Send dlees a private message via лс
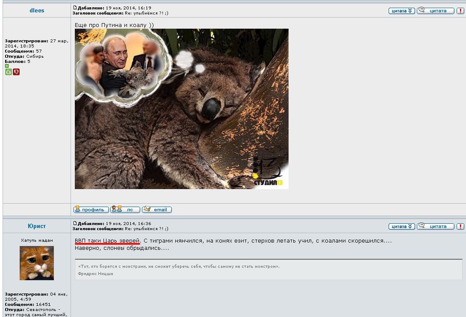 tap(125, 210)
